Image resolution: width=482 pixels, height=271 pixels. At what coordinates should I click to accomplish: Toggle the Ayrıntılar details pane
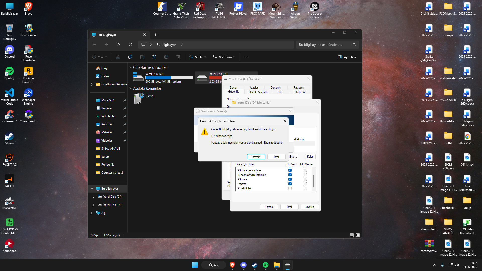347,57
